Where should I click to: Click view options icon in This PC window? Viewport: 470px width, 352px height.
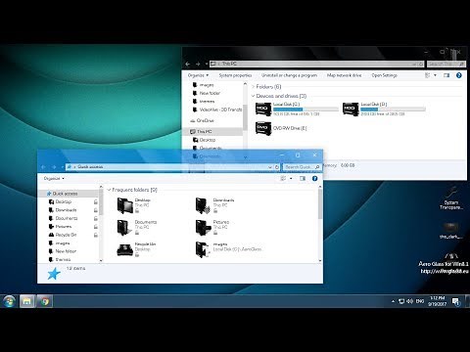click(427, 75)
